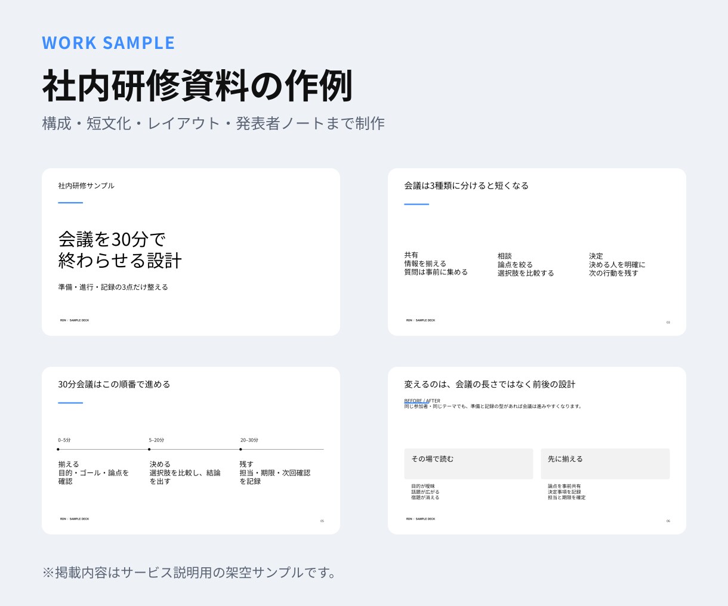
Task: Click page number 06
Action: click(x=668, y=521)
